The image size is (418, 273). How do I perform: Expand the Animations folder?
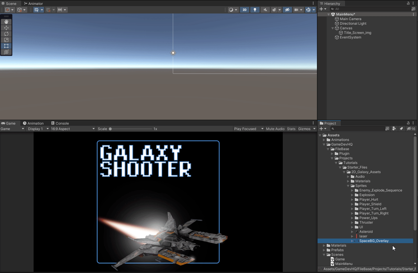pos(324,140)
